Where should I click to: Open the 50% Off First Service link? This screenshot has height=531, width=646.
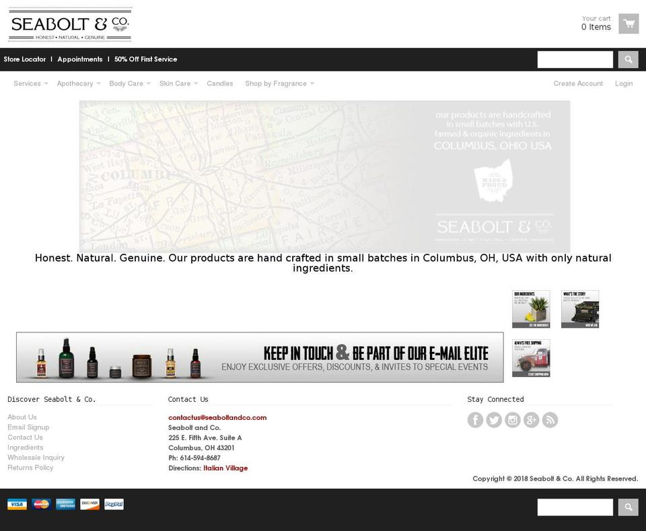point(146,59)
